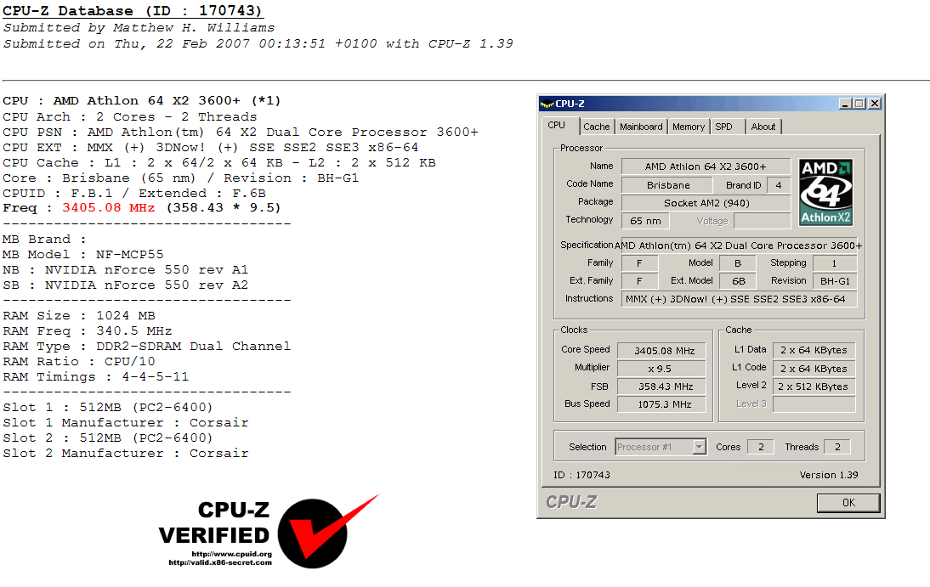Viewport: 930px width, 587px height.
Task: Click the L1 Data cache value
Action: click(814, 350)
